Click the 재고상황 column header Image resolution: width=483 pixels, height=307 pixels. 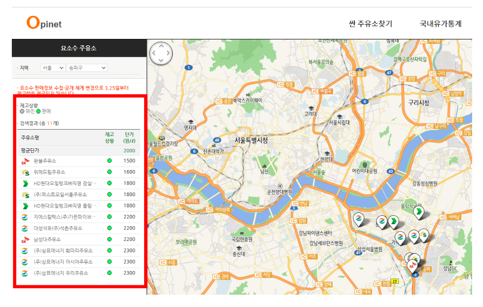tap(110, 137)
